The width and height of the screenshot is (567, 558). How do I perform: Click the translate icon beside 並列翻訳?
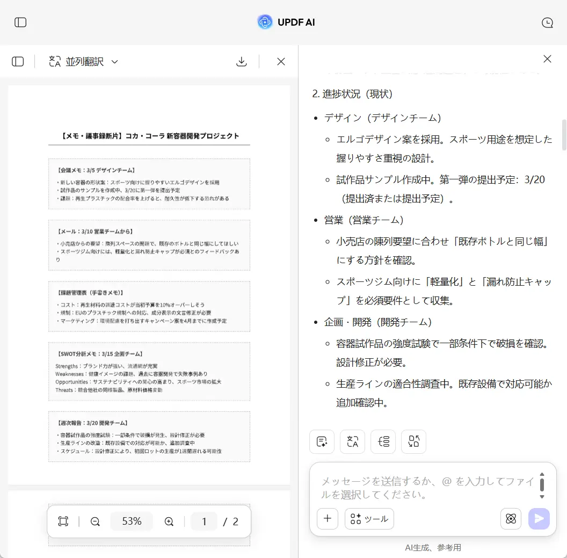55,61
